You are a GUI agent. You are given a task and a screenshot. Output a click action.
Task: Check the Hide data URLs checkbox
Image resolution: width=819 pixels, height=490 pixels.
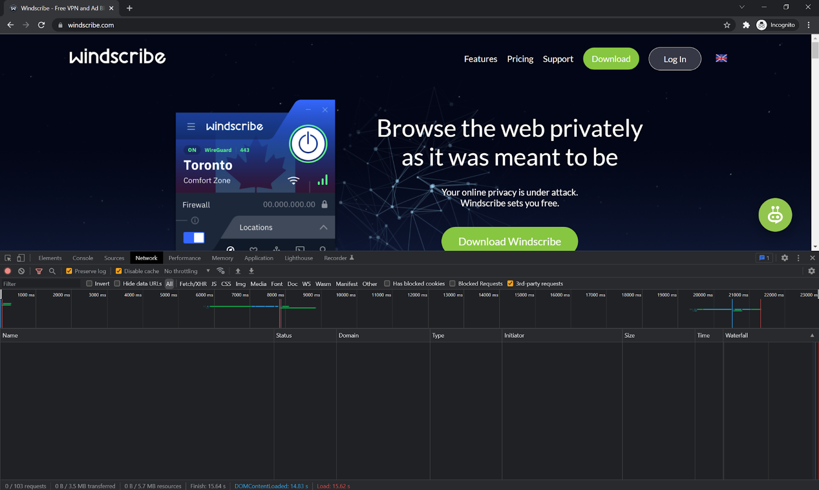(117, 284)
